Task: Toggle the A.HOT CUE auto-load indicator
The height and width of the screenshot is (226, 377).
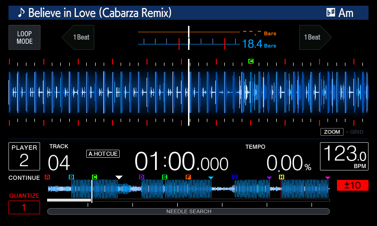Action: click(x=103, y=153)
